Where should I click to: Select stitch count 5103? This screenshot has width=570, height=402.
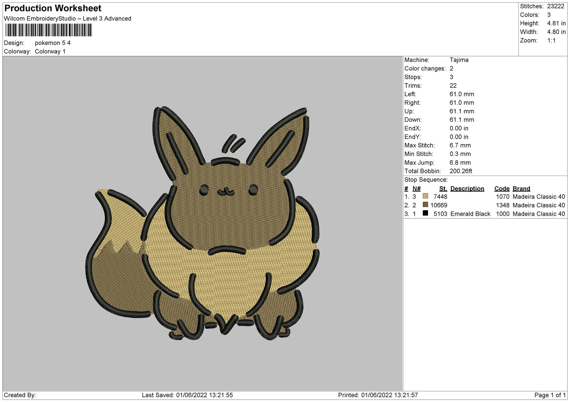(x=440, y=214)
